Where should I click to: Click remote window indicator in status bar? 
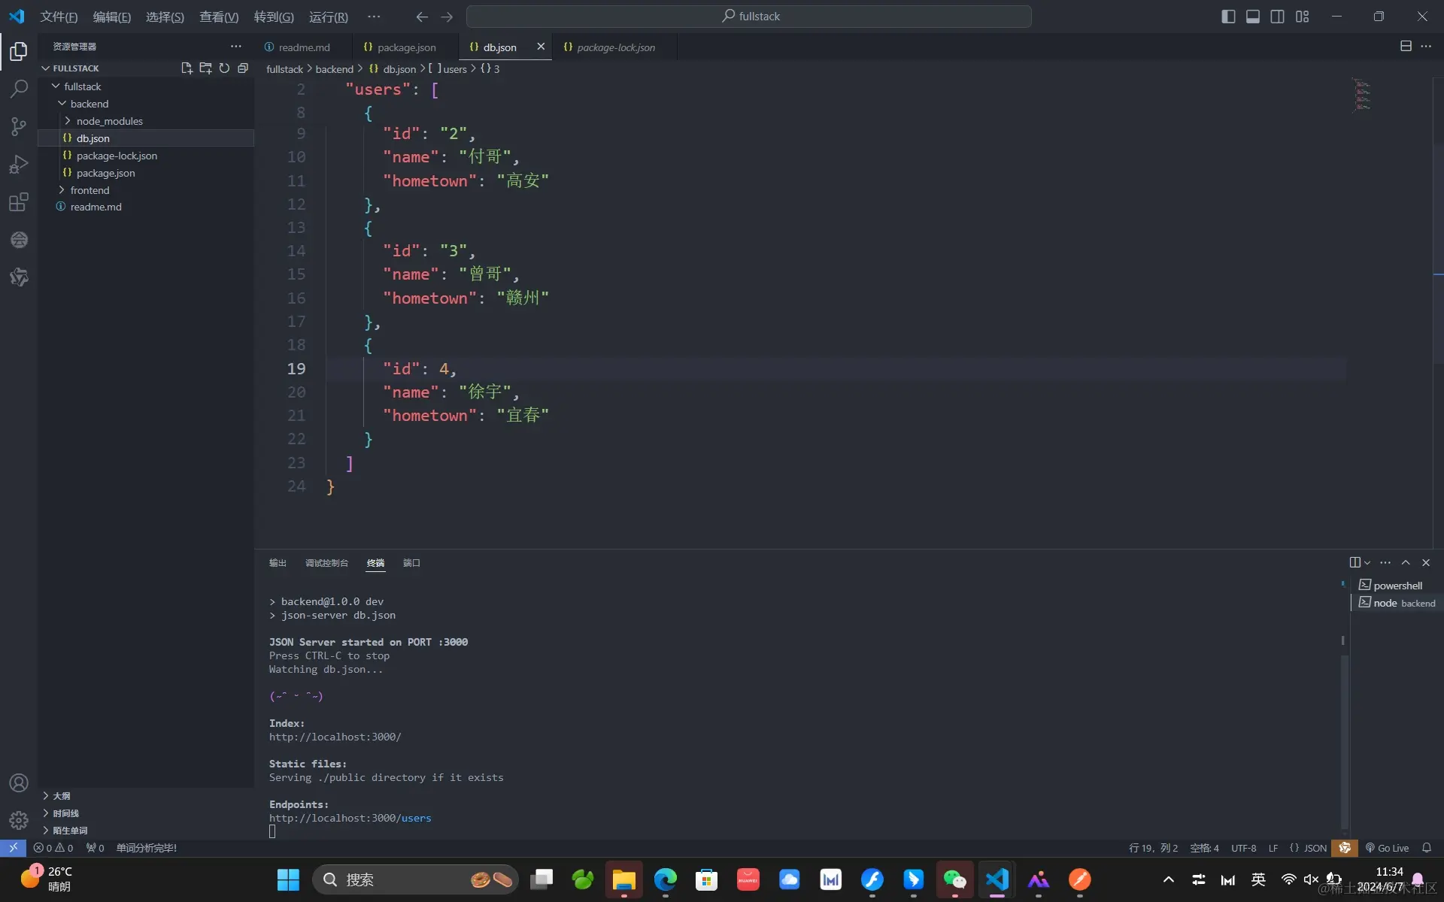(x=14, y=848)
